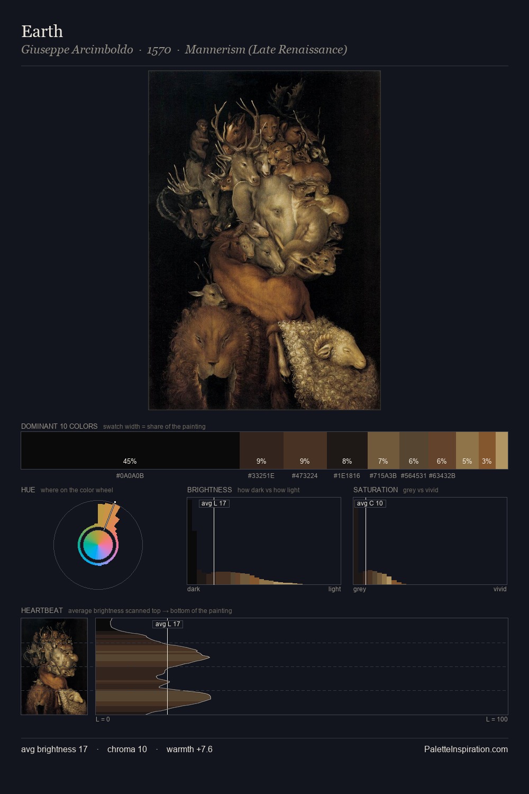Click 'warmth +7.6' footer stat

click(189, 749)
